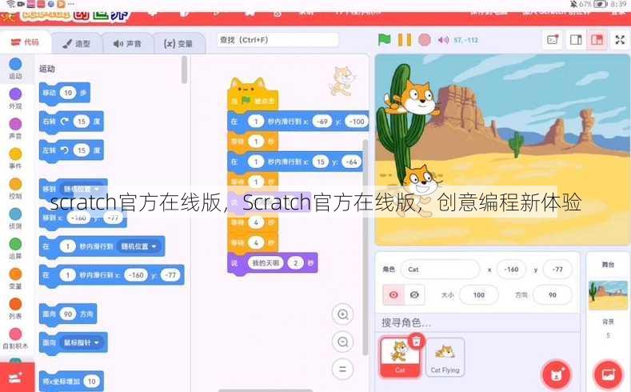Click the green-flag hat block in workspace
Viewport: 631px width, 392px height.
(253, 97)
